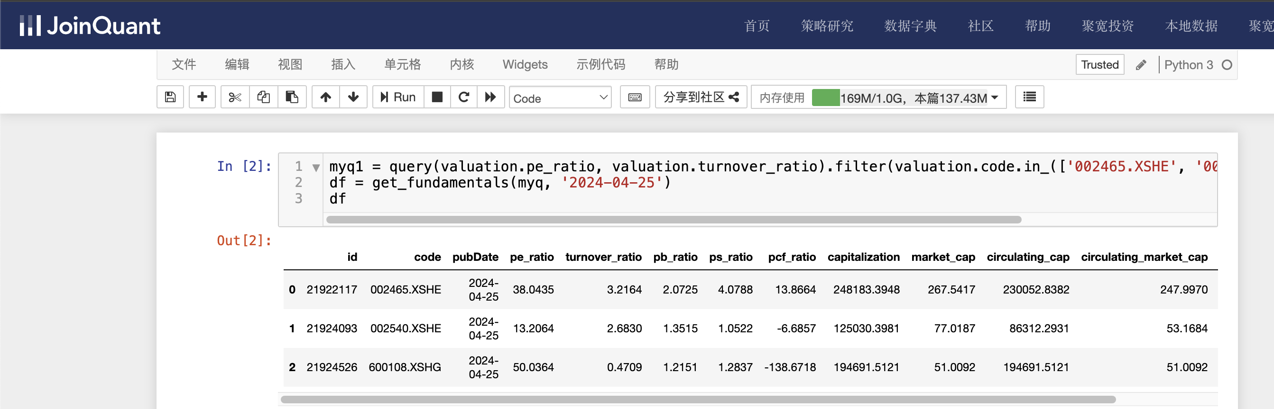Screen dimensions: 1274x409
Task: Open the Code cell type dropdown
Action: click(x=560, y=98)
